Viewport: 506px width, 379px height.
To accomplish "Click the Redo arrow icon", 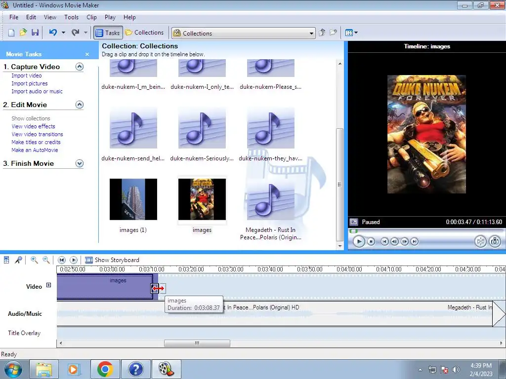I will [75, 33].
